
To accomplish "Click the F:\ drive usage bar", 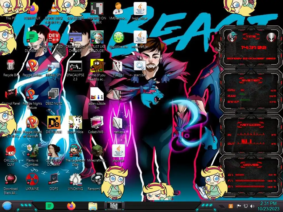I will pyautogui.click(x=250, y=181).
